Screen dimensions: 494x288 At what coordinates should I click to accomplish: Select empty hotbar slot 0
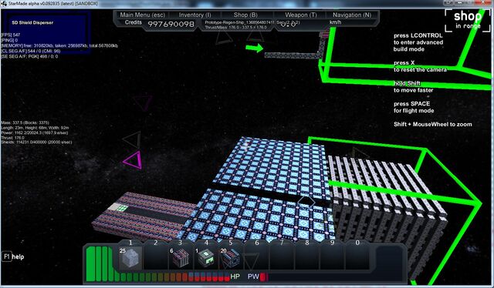click(x=357, y=258)
